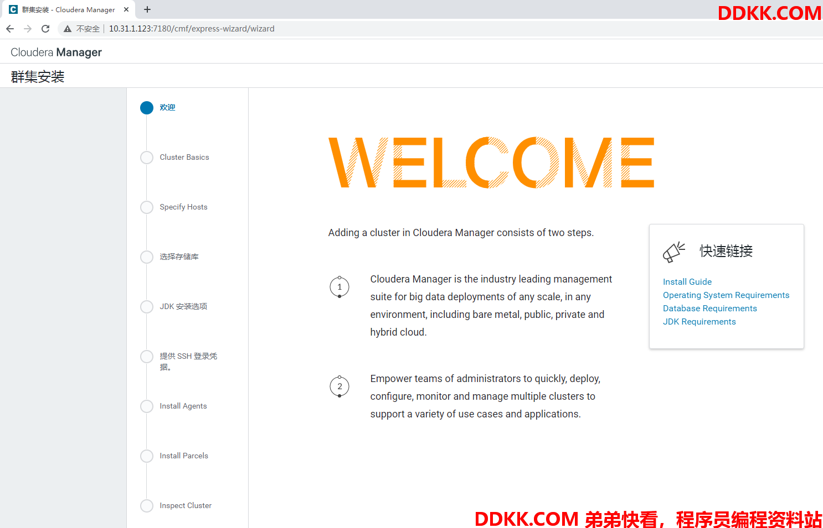Click the 群集安装 page heading

[x=38, y=76]
